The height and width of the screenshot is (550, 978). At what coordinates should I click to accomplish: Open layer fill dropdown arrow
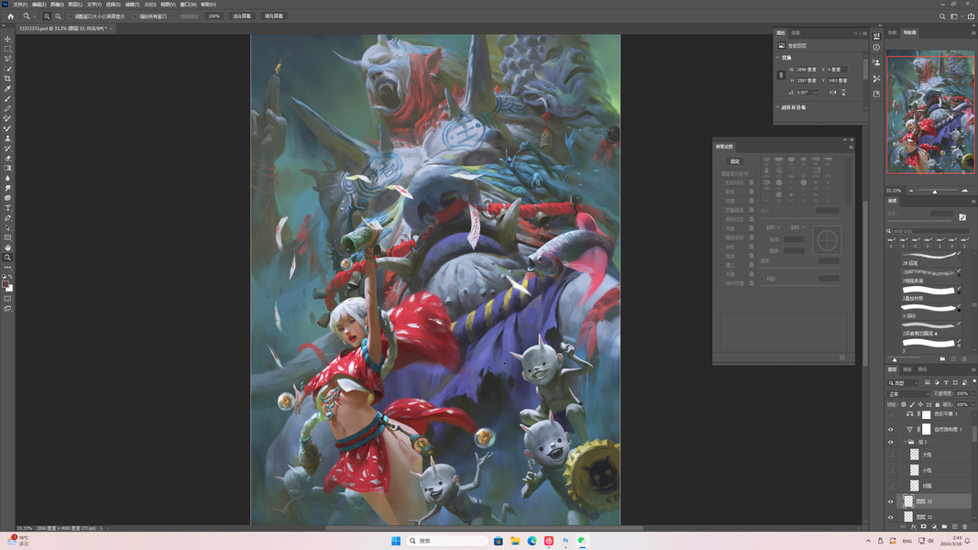pyautogui.click(x=973, y=404)
